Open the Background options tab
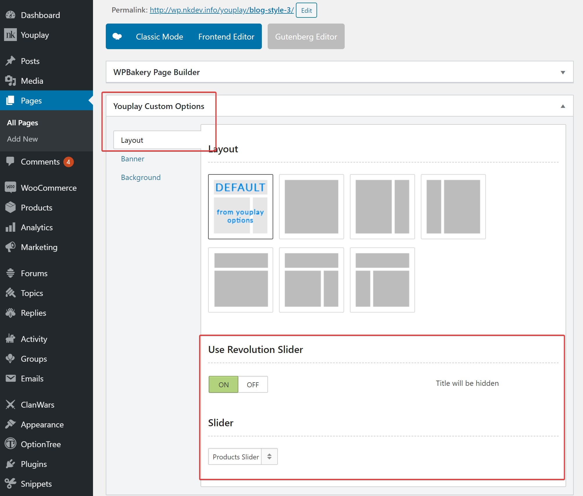Viewport: 583px width, 496px height. tap(141, 178)
